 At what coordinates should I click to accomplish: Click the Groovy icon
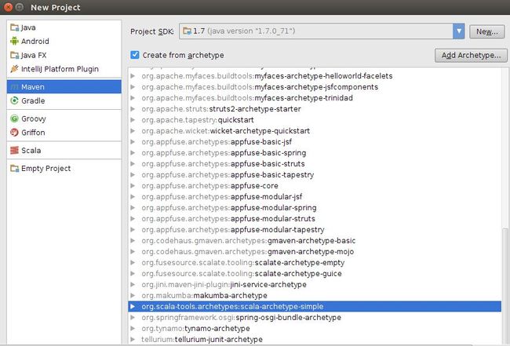tap(14, 118)
